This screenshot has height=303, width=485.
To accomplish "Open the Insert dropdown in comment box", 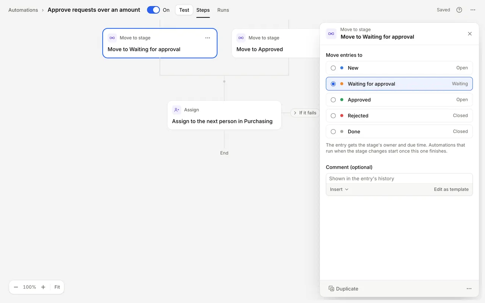I will coord(339,189).
